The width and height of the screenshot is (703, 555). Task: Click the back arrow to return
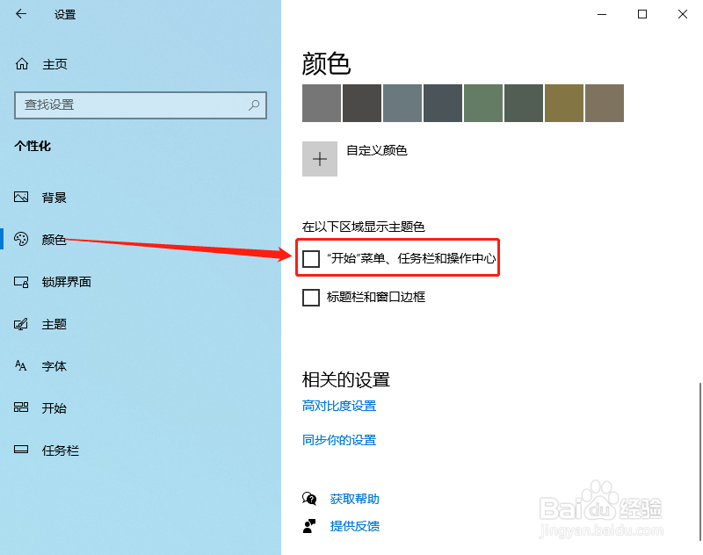coord(18,14)
